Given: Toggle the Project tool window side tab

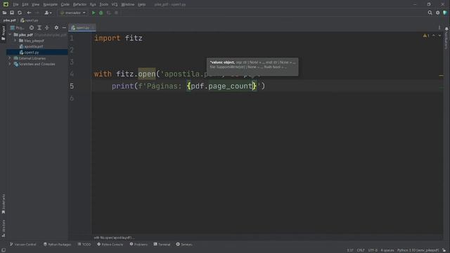Looking at the screenshot, I should pyautogui.click(x=3, y=33).
